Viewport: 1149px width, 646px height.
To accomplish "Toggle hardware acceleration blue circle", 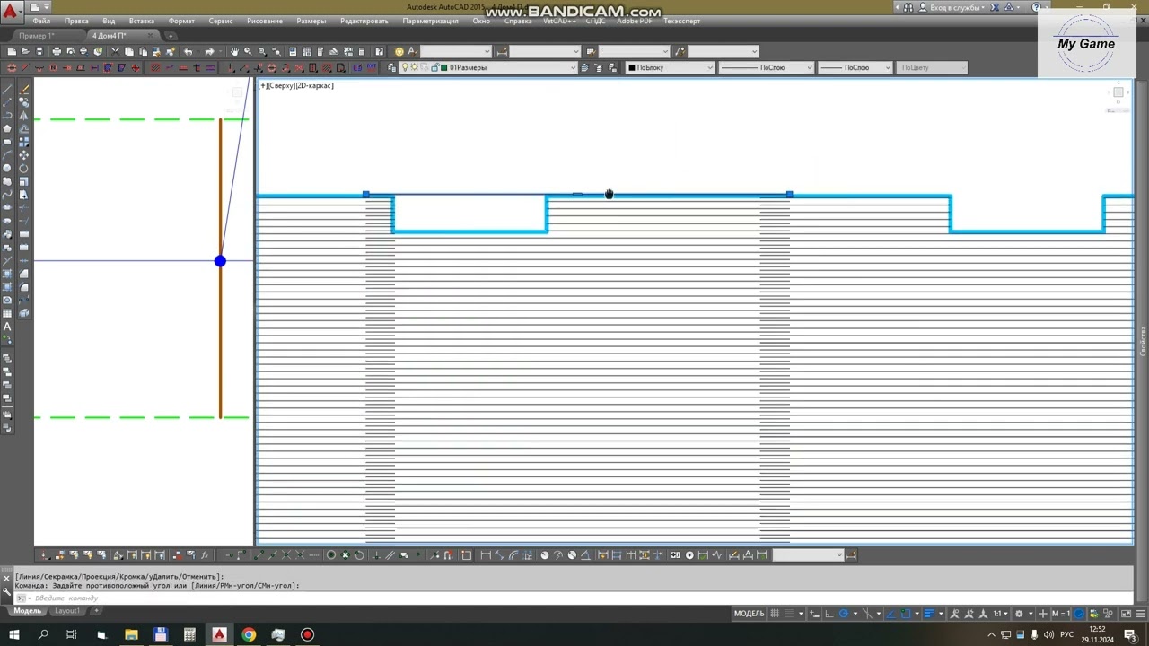I will (1079, 614).
